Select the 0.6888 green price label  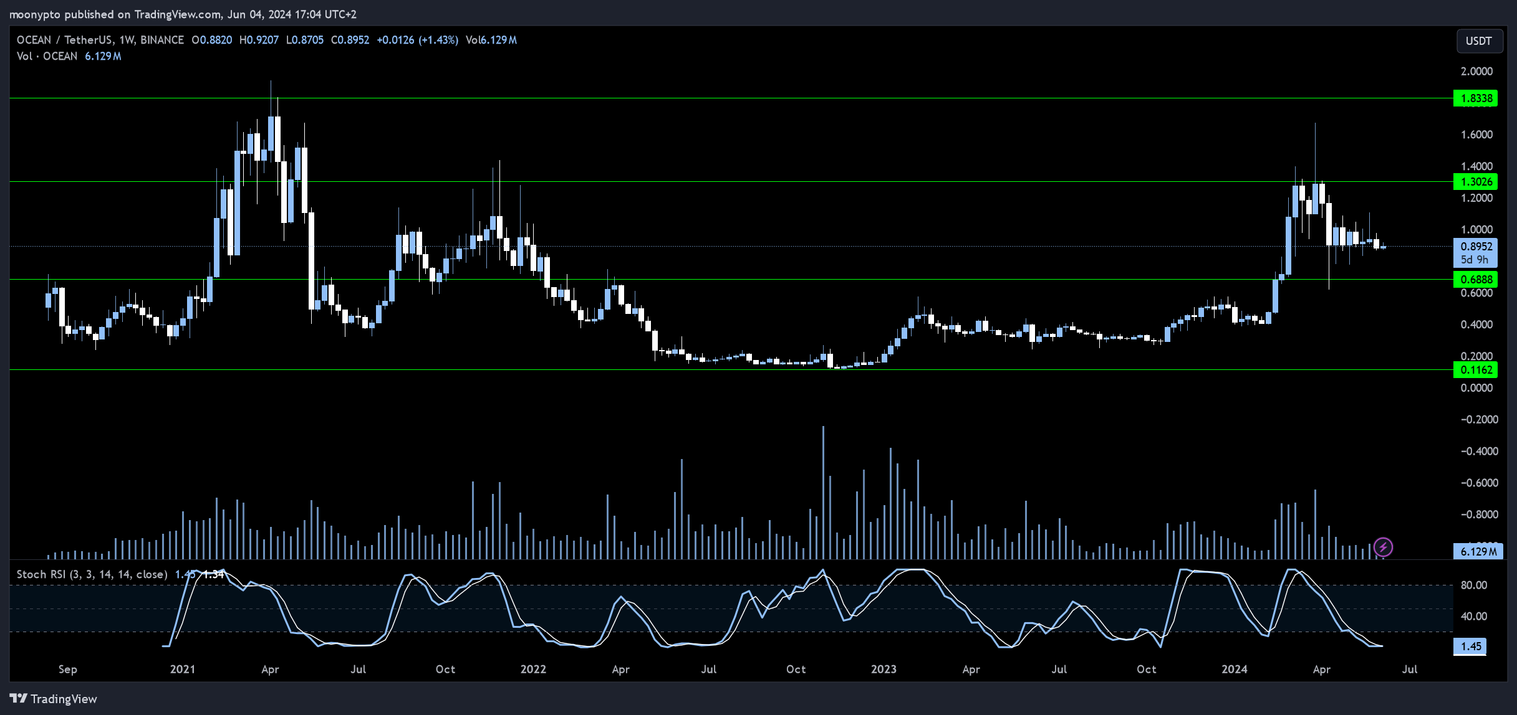pos(1475,280)
